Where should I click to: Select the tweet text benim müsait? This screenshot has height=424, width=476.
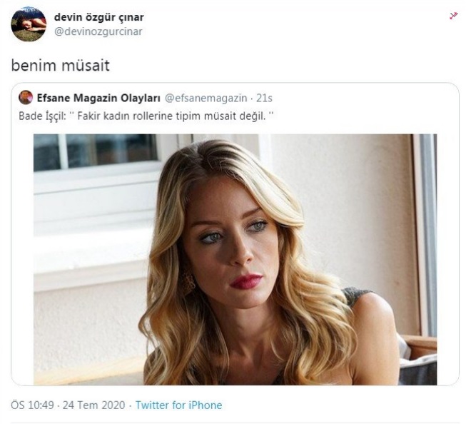61,65
